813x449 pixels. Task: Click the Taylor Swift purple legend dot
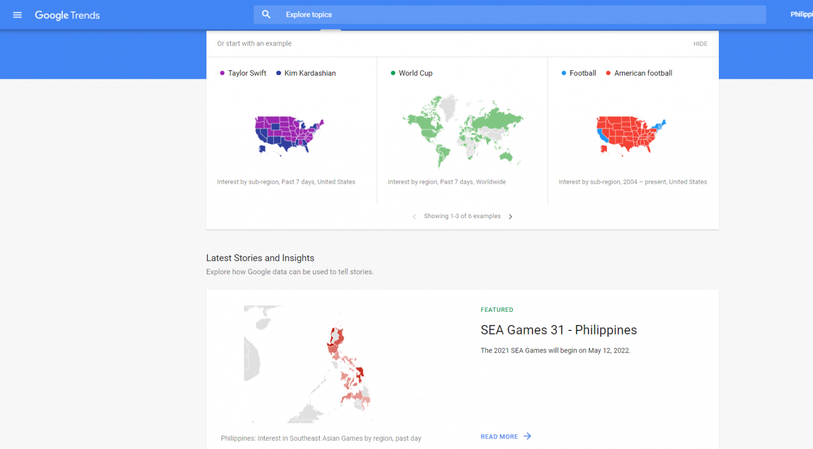coord(222,73)
